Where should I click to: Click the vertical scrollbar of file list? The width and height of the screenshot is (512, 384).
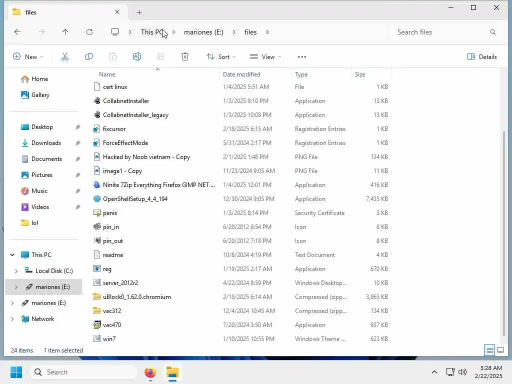click(x=504, y=233)
